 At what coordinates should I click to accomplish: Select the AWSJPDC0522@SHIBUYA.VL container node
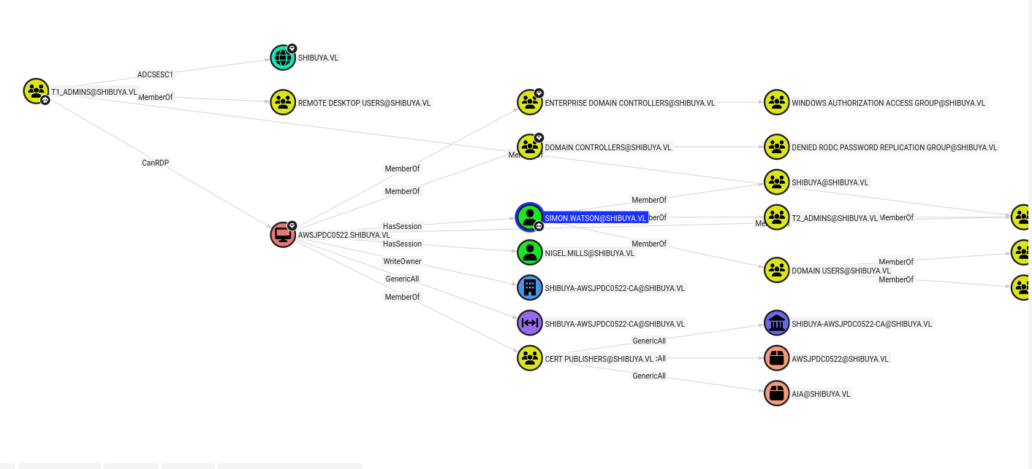(777, 358)
